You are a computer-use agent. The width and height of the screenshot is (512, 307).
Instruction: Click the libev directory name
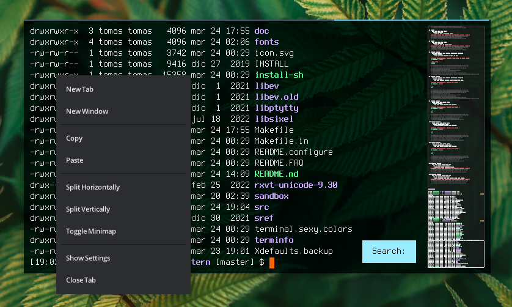(266, 86)
